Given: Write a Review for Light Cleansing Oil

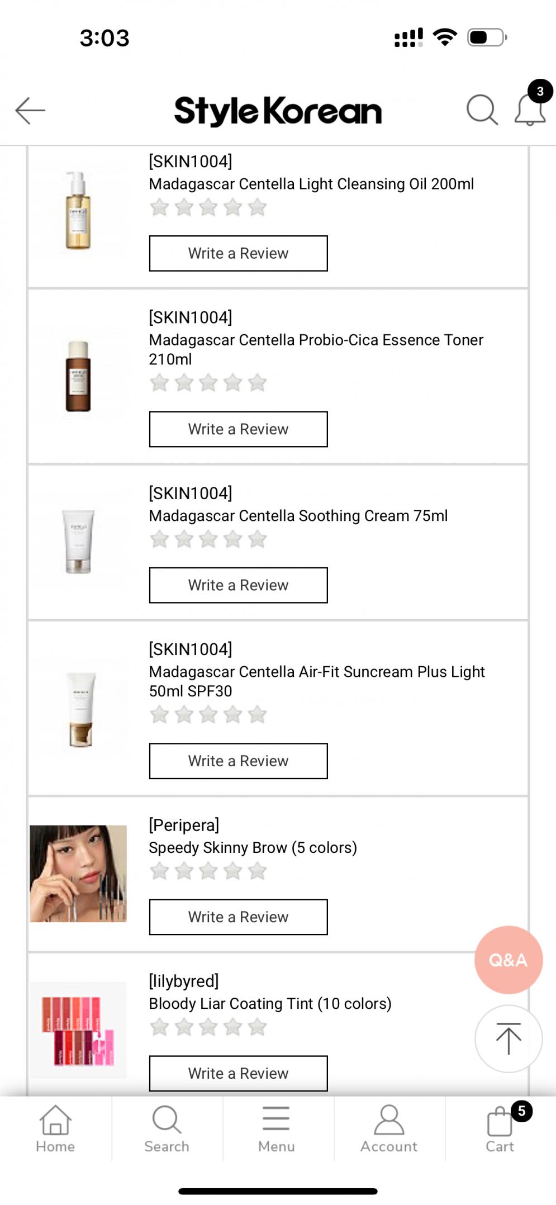Looking at the screenshot, I should (x=238, y=253).
